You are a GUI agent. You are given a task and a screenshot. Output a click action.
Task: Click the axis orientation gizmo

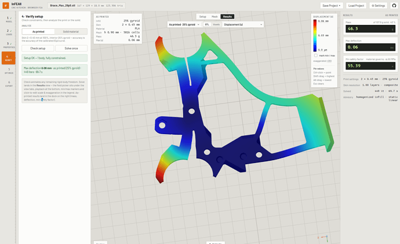(323, 238)
